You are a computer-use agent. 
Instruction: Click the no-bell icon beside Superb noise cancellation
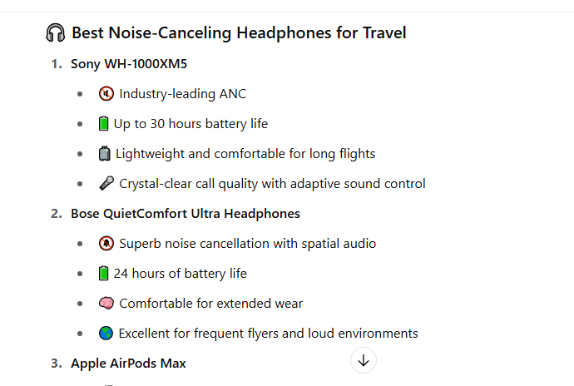pyautogui.click(x=106, y=243)
